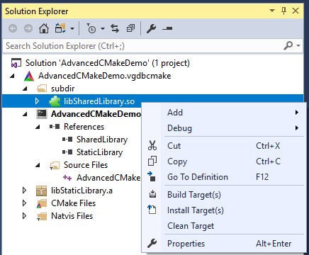The image size is (309, 255).
Task: Click Sync with Active Document icon
Action: 115,28
